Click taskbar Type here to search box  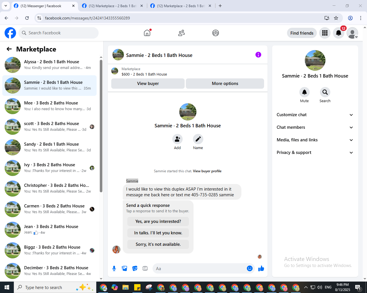pos(55,287)
